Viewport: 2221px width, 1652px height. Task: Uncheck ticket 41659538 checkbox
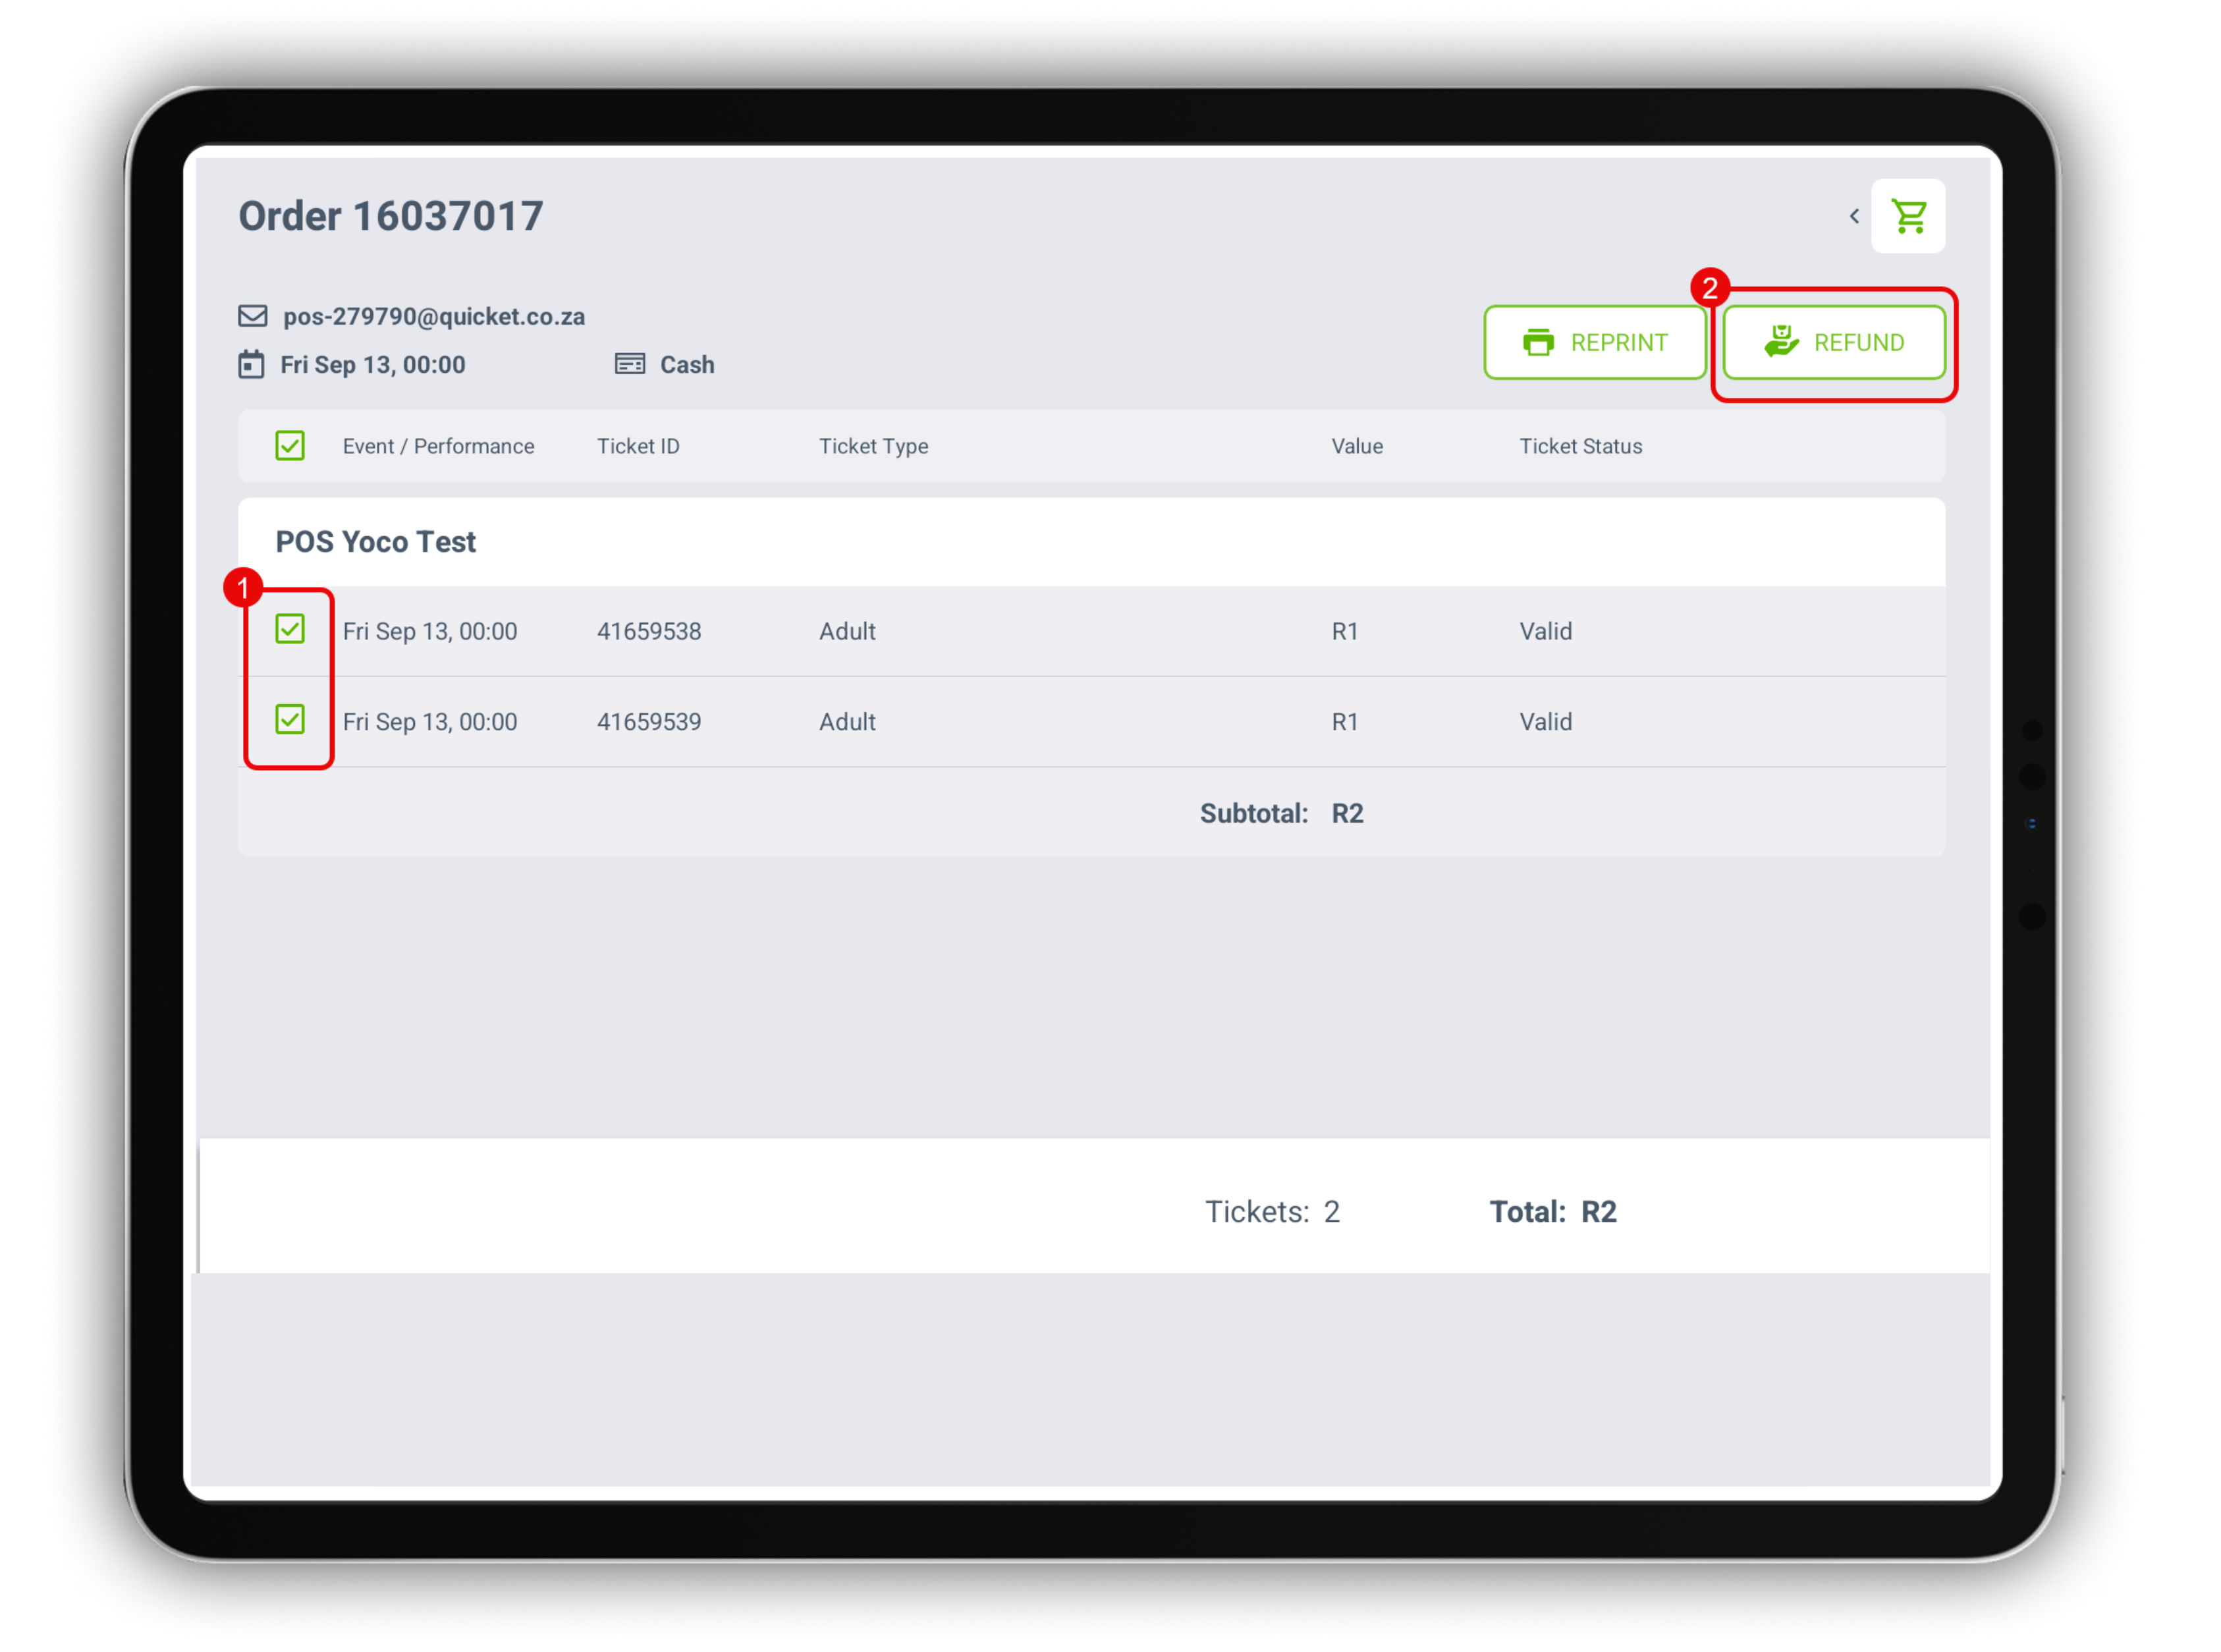(290, 629)
